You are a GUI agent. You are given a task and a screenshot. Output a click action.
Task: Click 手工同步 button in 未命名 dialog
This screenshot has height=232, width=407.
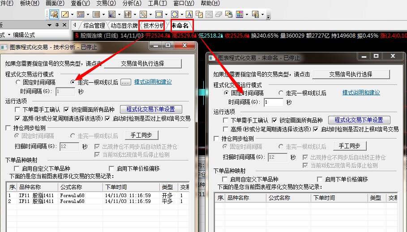(350, 146)
